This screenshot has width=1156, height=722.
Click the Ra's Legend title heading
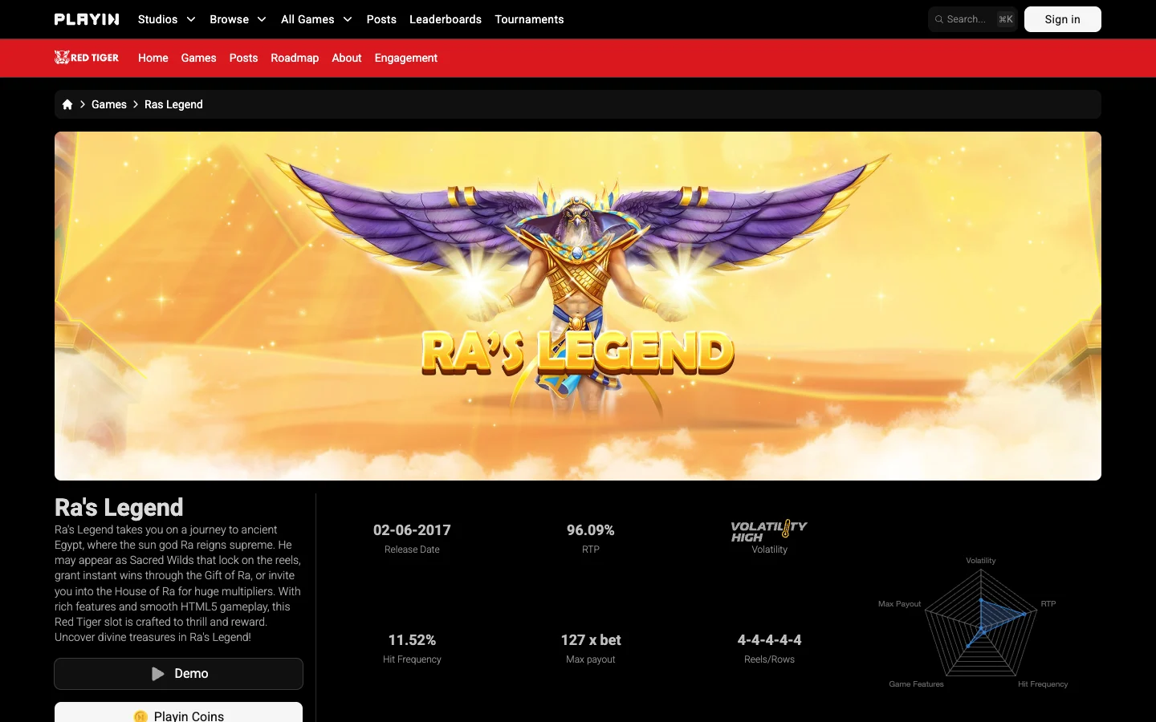point(119,507)
